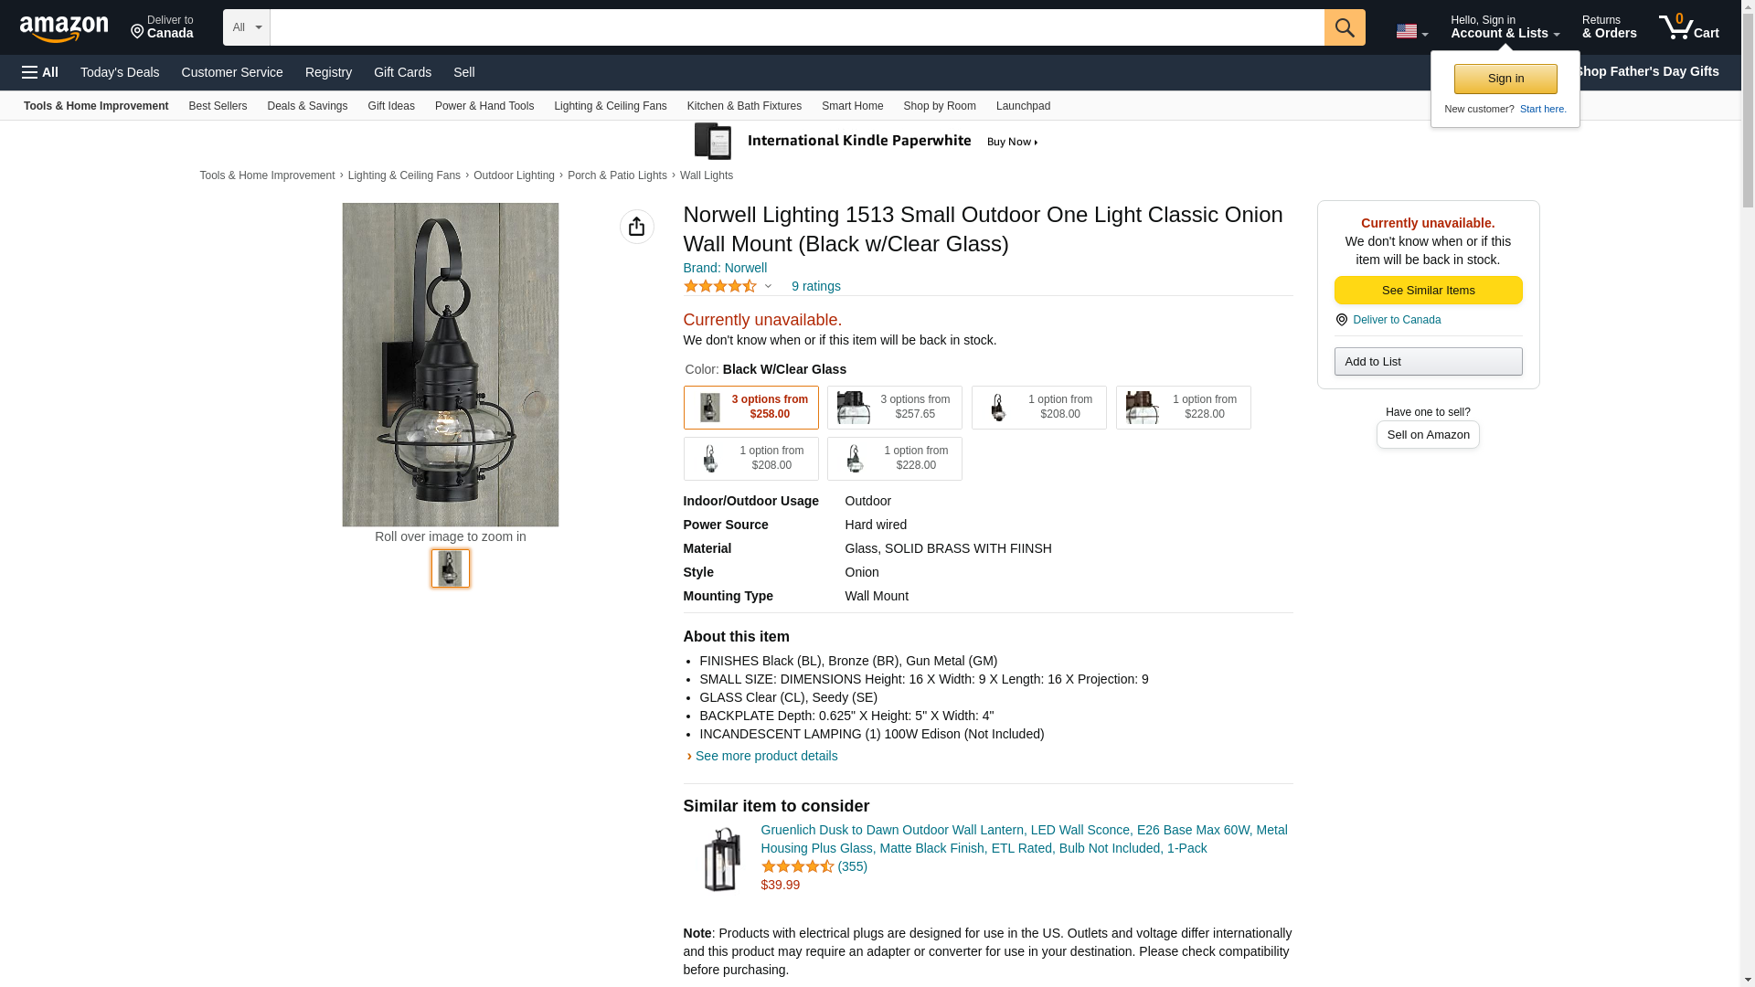Open the search category All dropdown
Screen dimensions: 1755x987
[246, 27]
